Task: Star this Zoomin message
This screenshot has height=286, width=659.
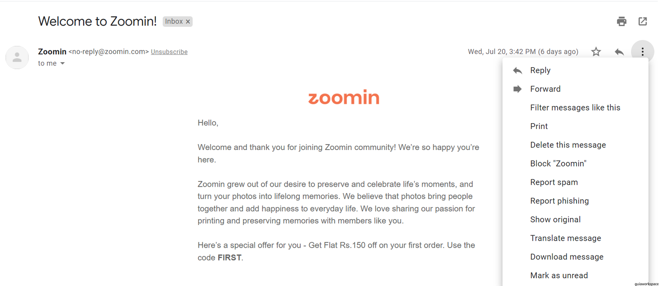Action: click(596, 52)
